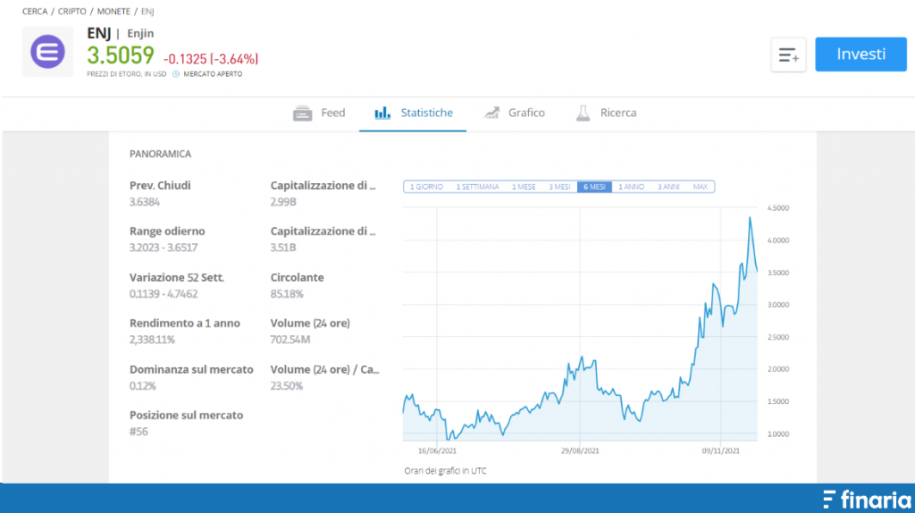Select the 3 ANNI chart range

point(668,187)
